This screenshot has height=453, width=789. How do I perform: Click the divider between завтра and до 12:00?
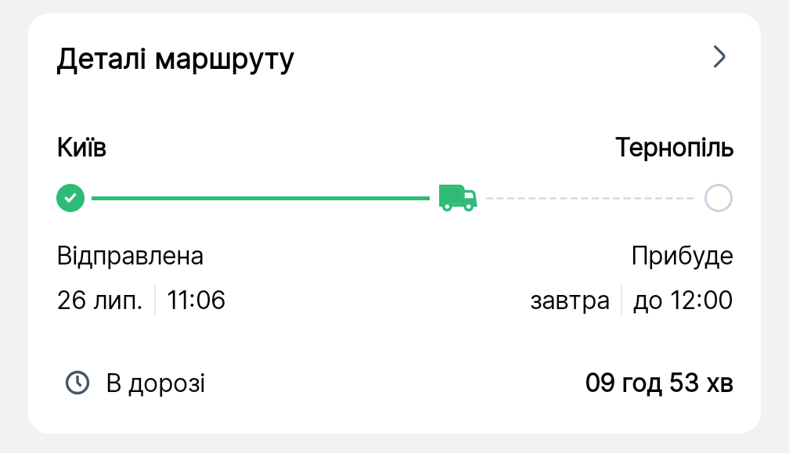point(621,300)
